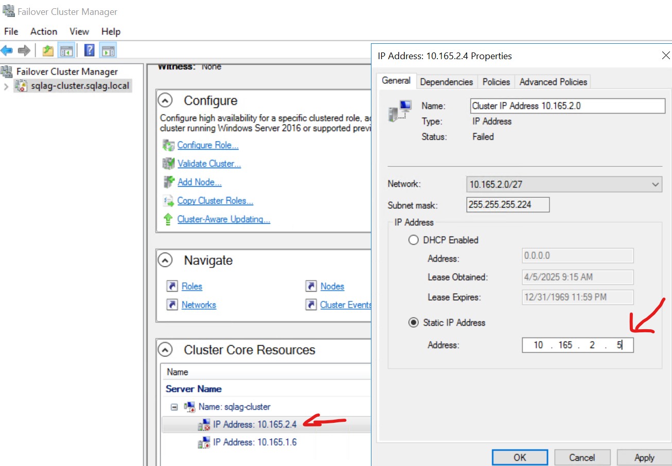Toggle the Show/Hide Console Tree icon
This screenshot has width=672, height=466.
(66, 50)
